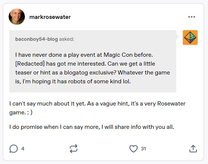Click the asker's orange geometric avatar
This screenshot has height=164, width=208.
(190, 38)
